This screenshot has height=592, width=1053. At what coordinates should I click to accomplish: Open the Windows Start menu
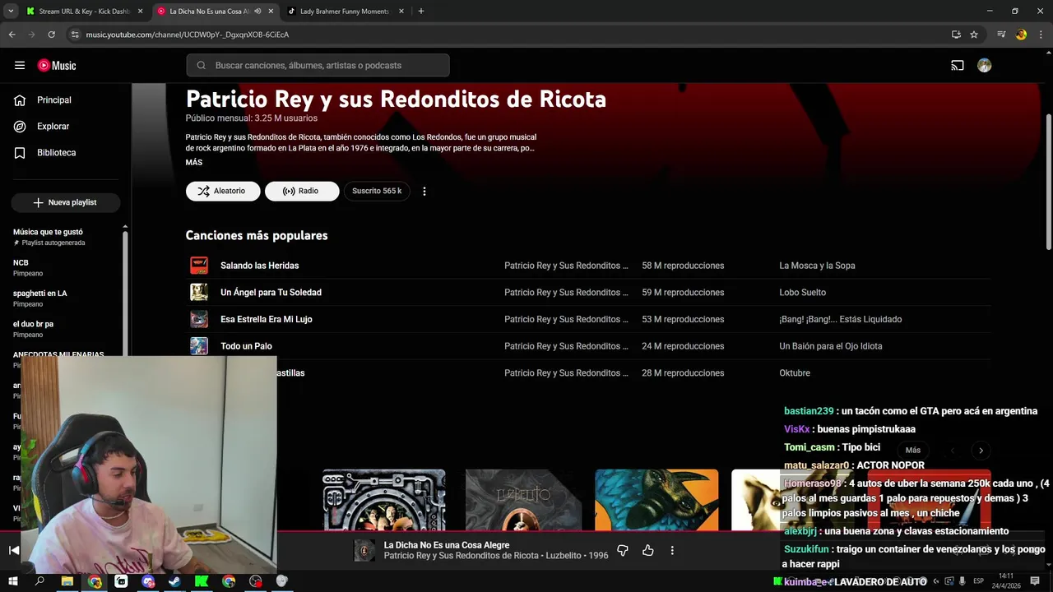[13, 581]
